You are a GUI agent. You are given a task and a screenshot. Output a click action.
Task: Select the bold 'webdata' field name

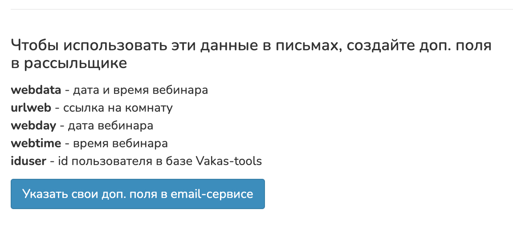pos(36,90)
